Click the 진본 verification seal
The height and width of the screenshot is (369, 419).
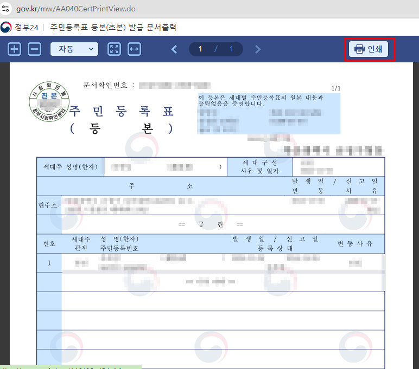[49, 102]
